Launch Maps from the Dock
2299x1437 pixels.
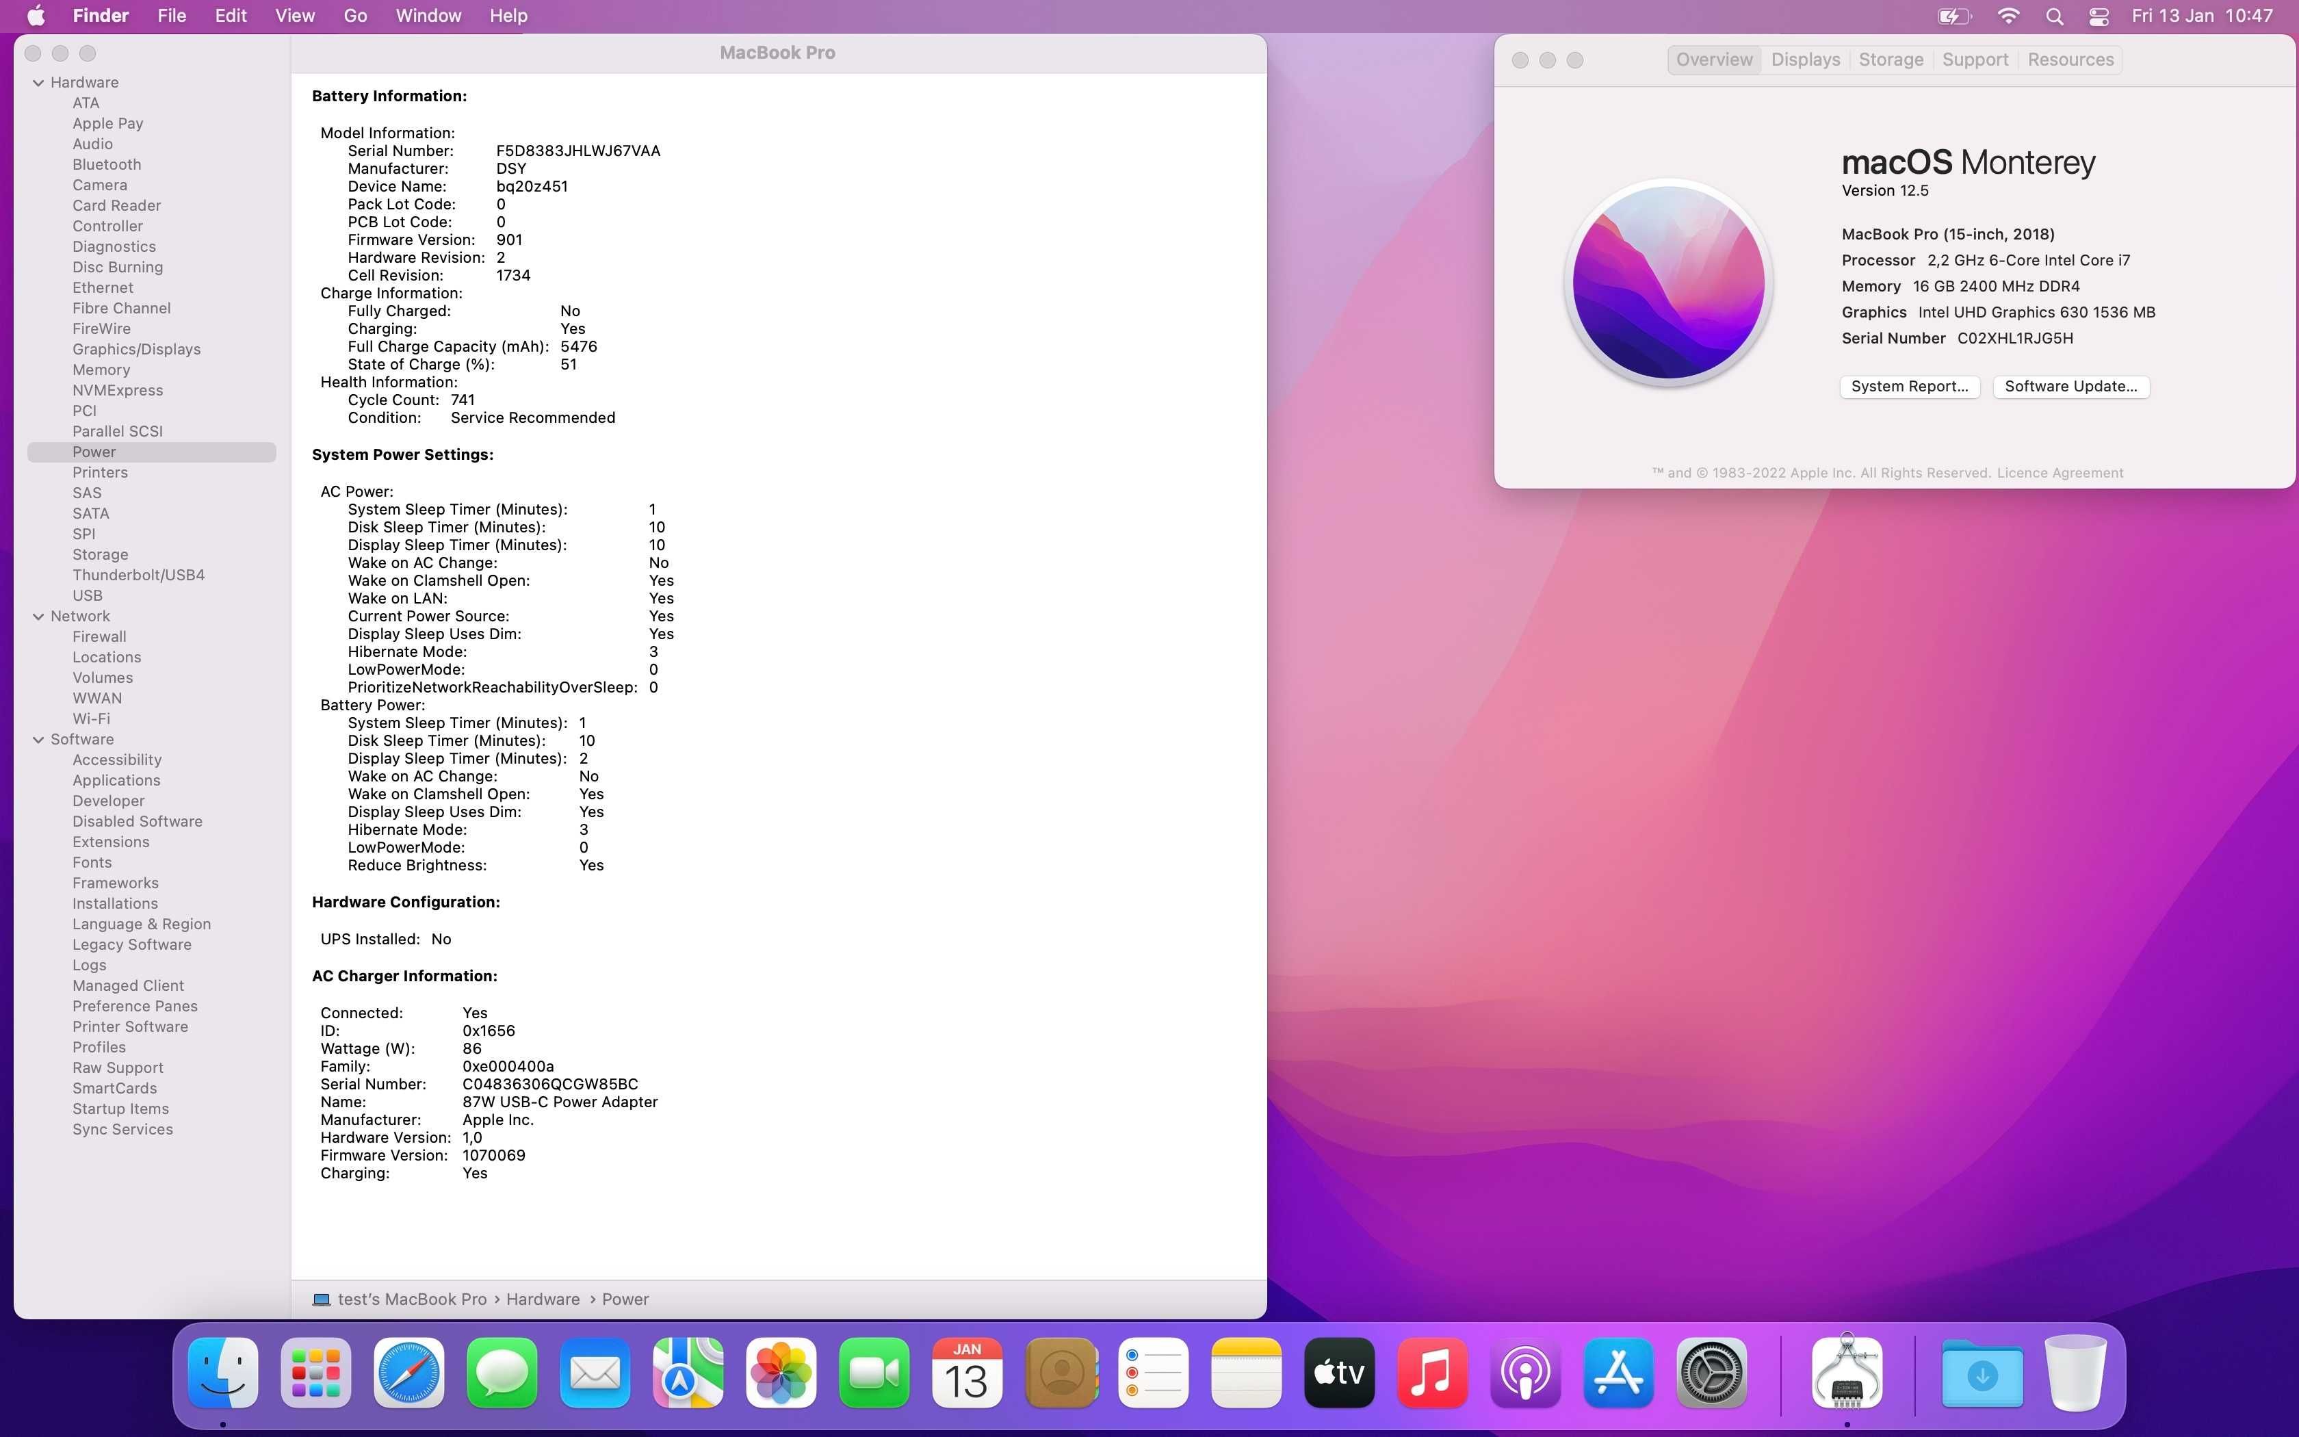[x=689, y=1373]
